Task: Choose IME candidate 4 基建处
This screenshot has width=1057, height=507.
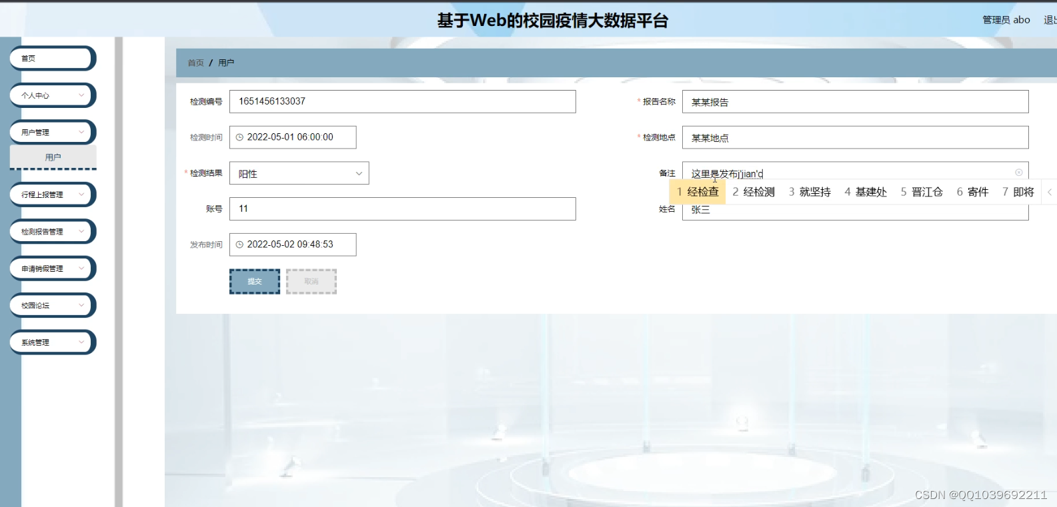Action: coord(866,192)
